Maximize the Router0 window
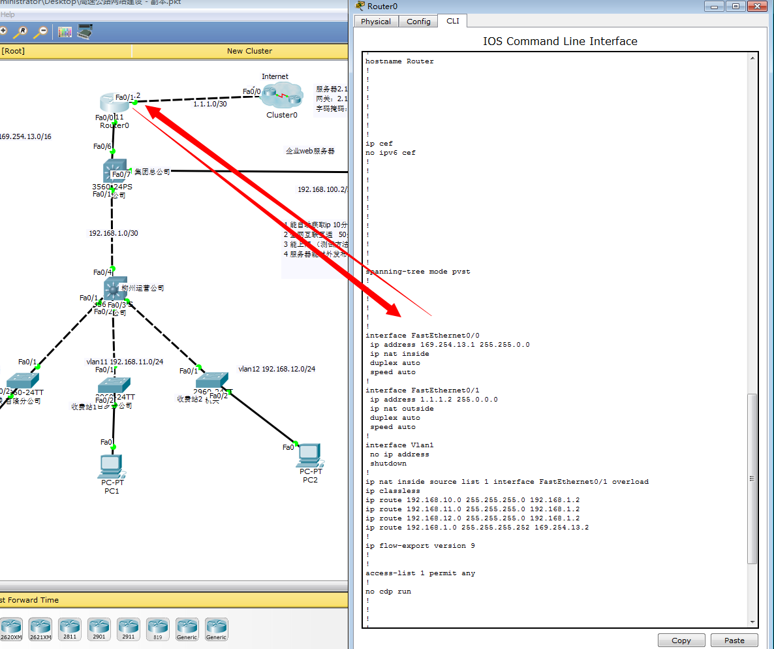The height and width of the screenshot is (649, 774). (735, 7)
